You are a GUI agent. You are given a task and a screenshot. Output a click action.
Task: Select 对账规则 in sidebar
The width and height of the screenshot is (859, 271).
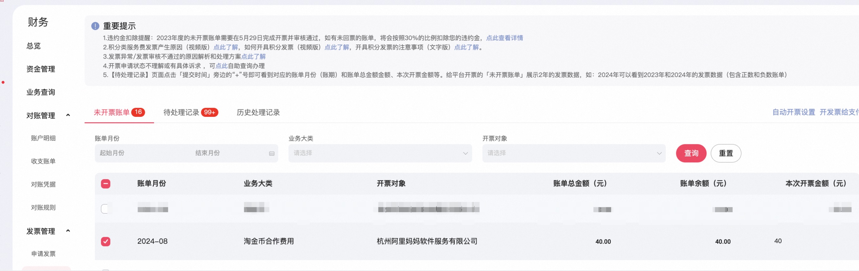pyautogui.click(x=43, y=208)
